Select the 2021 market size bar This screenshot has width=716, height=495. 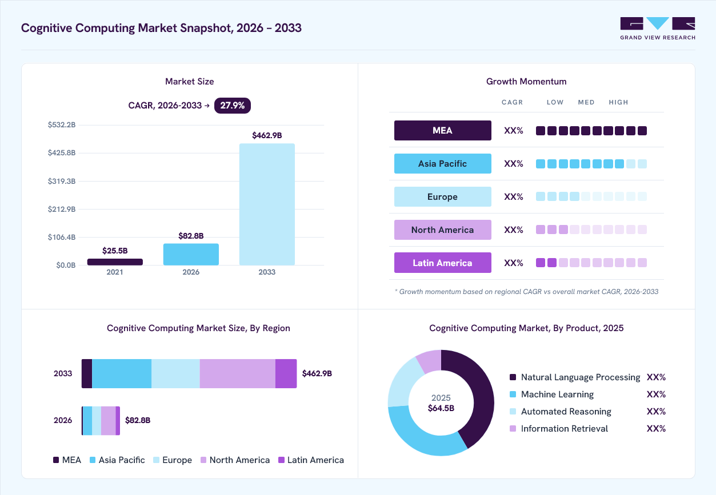[x=115, y=261]
